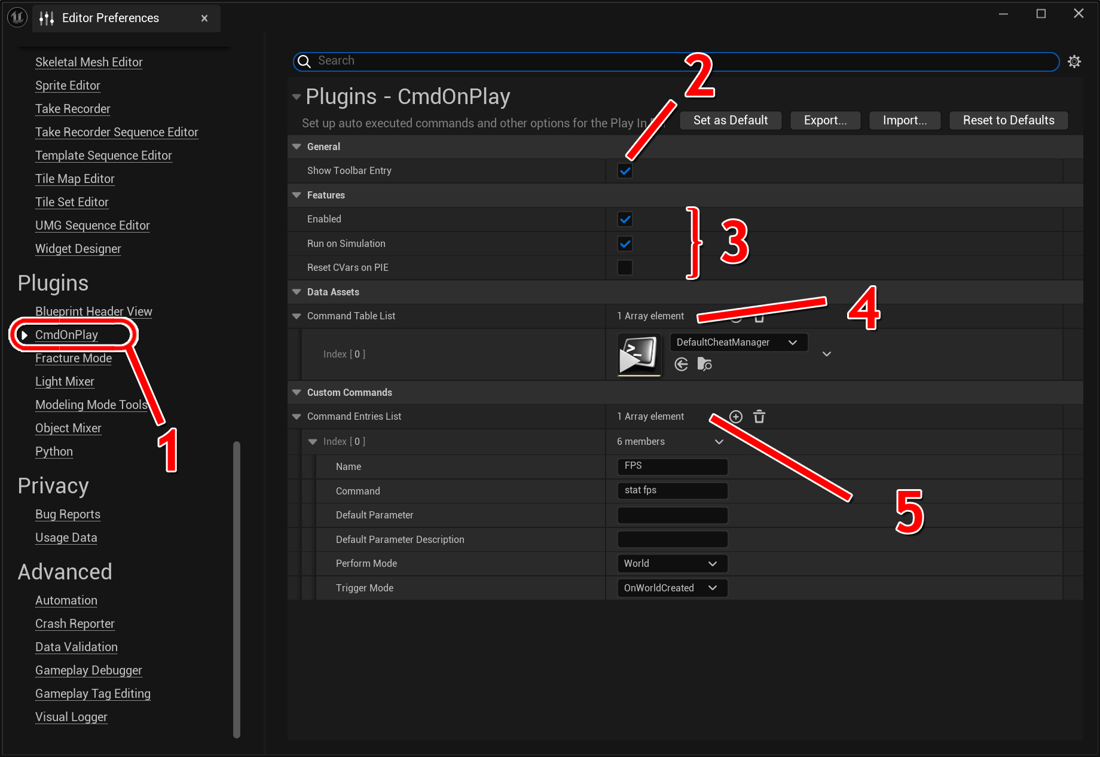1100x757 pixels.
Task: Select CmdOnPlay under Plugins
Action: [66, 334]
